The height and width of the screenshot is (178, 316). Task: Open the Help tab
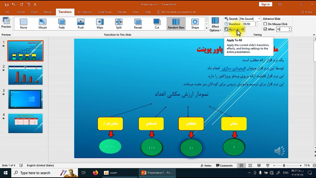point(148,12)
